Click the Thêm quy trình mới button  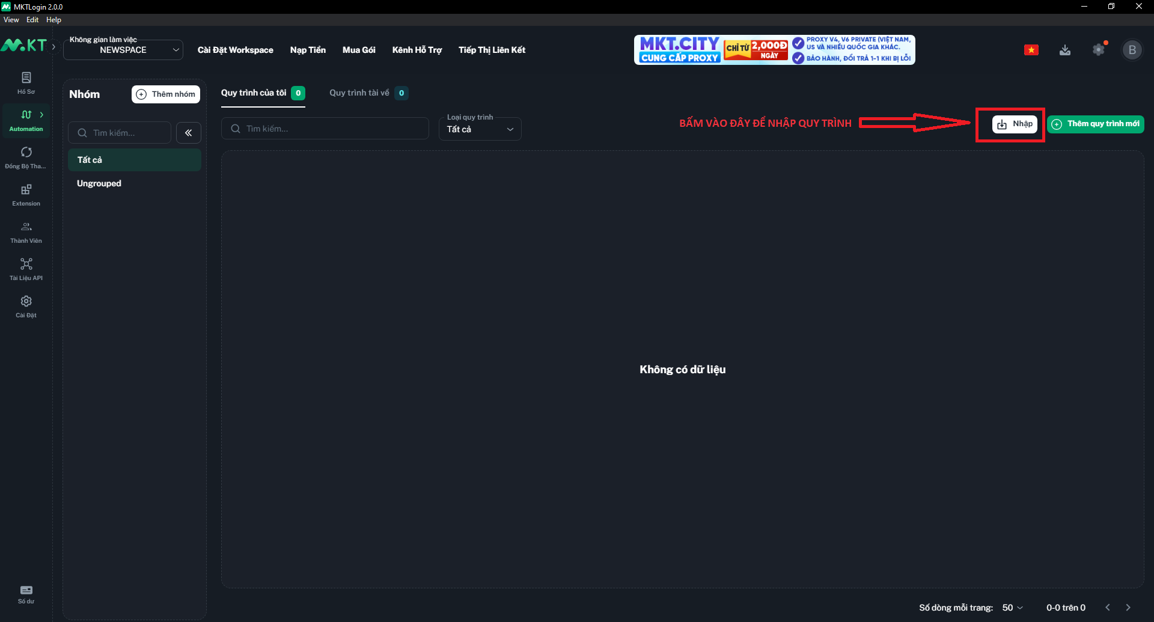coord(1095,124)
